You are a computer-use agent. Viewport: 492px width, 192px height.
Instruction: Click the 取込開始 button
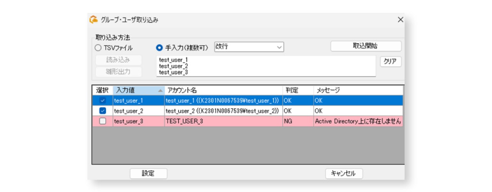pyautogui.click(x=366, y=46)
